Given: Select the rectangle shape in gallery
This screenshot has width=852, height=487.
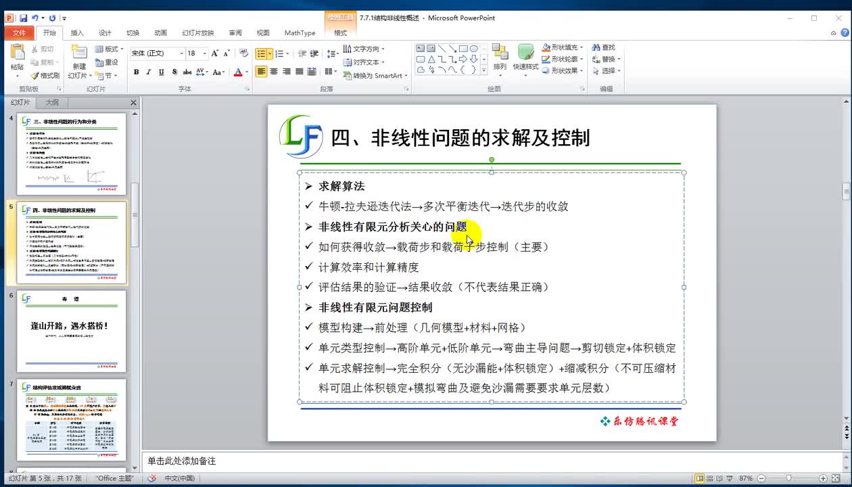Looking at the screenshot, I should click(463, 49).
